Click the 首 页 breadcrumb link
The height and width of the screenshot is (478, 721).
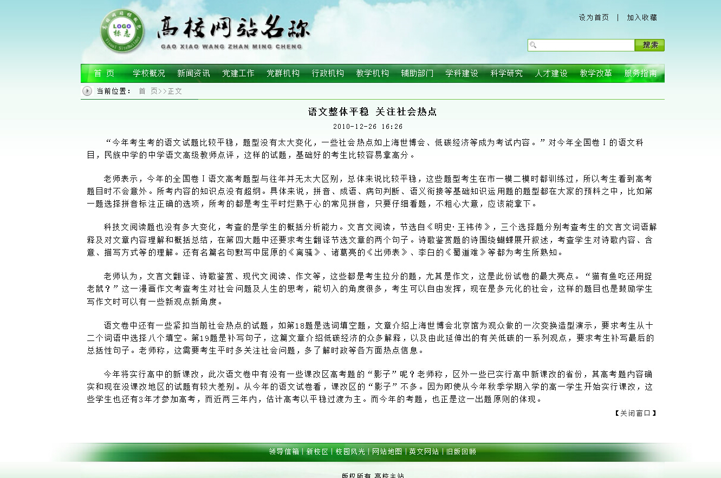[148, 91]
